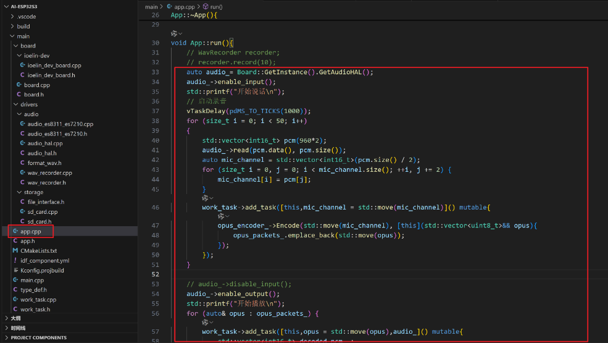This screenshot has width=608, height=343.
Task: Open work_task.cpp file
Action: pyautogui.click(x=38, y=300)
